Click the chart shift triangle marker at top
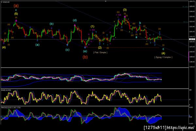Viewport: 196px width, 131px height. [x=106, y=1]
